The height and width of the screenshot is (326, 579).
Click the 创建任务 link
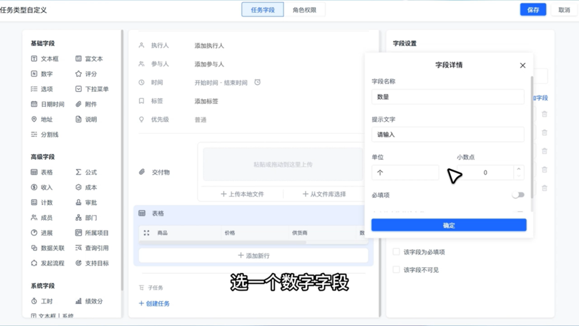154,303
